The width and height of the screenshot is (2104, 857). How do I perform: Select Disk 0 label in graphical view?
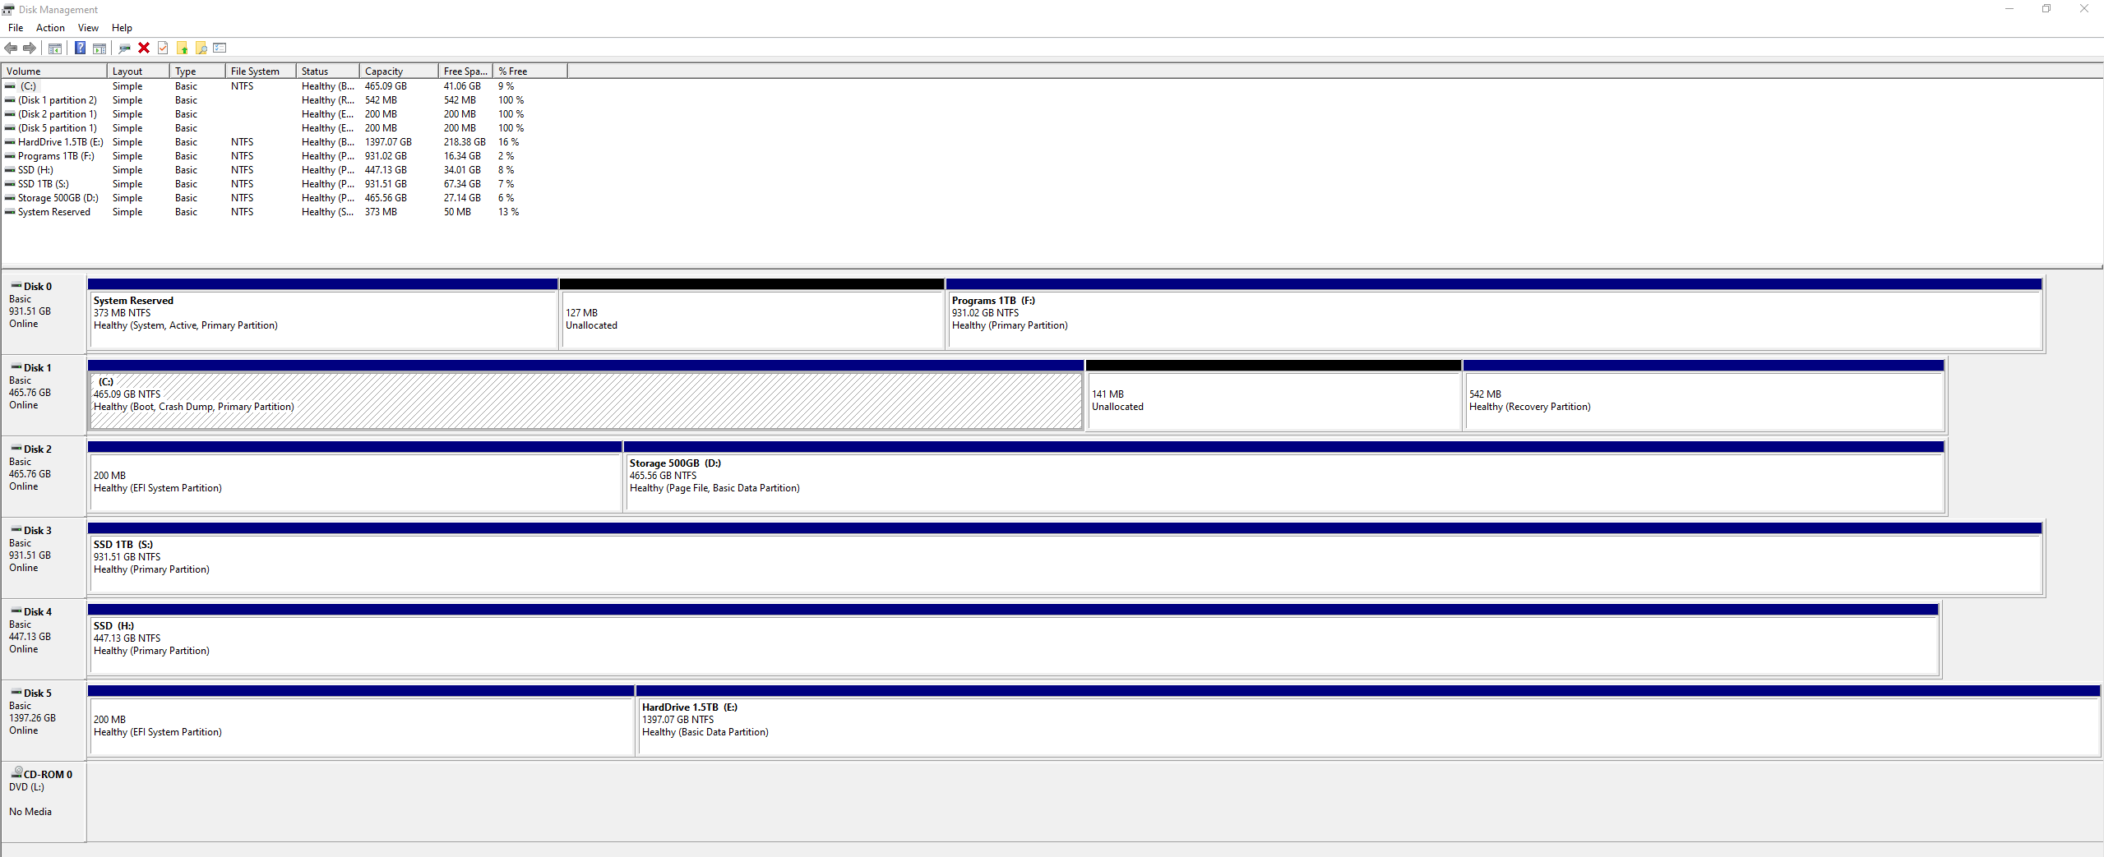click(x=44, y=313)
